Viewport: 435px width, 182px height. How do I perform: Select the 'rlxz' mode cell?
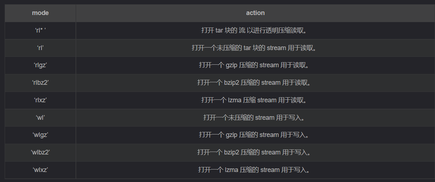point(40,100)
